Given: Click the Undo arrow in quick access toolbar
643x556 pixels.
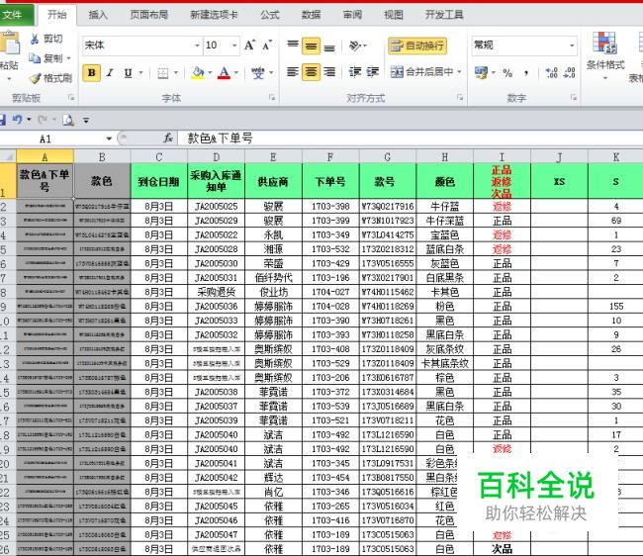Looking at the screenshot, I should coord(17,120).
